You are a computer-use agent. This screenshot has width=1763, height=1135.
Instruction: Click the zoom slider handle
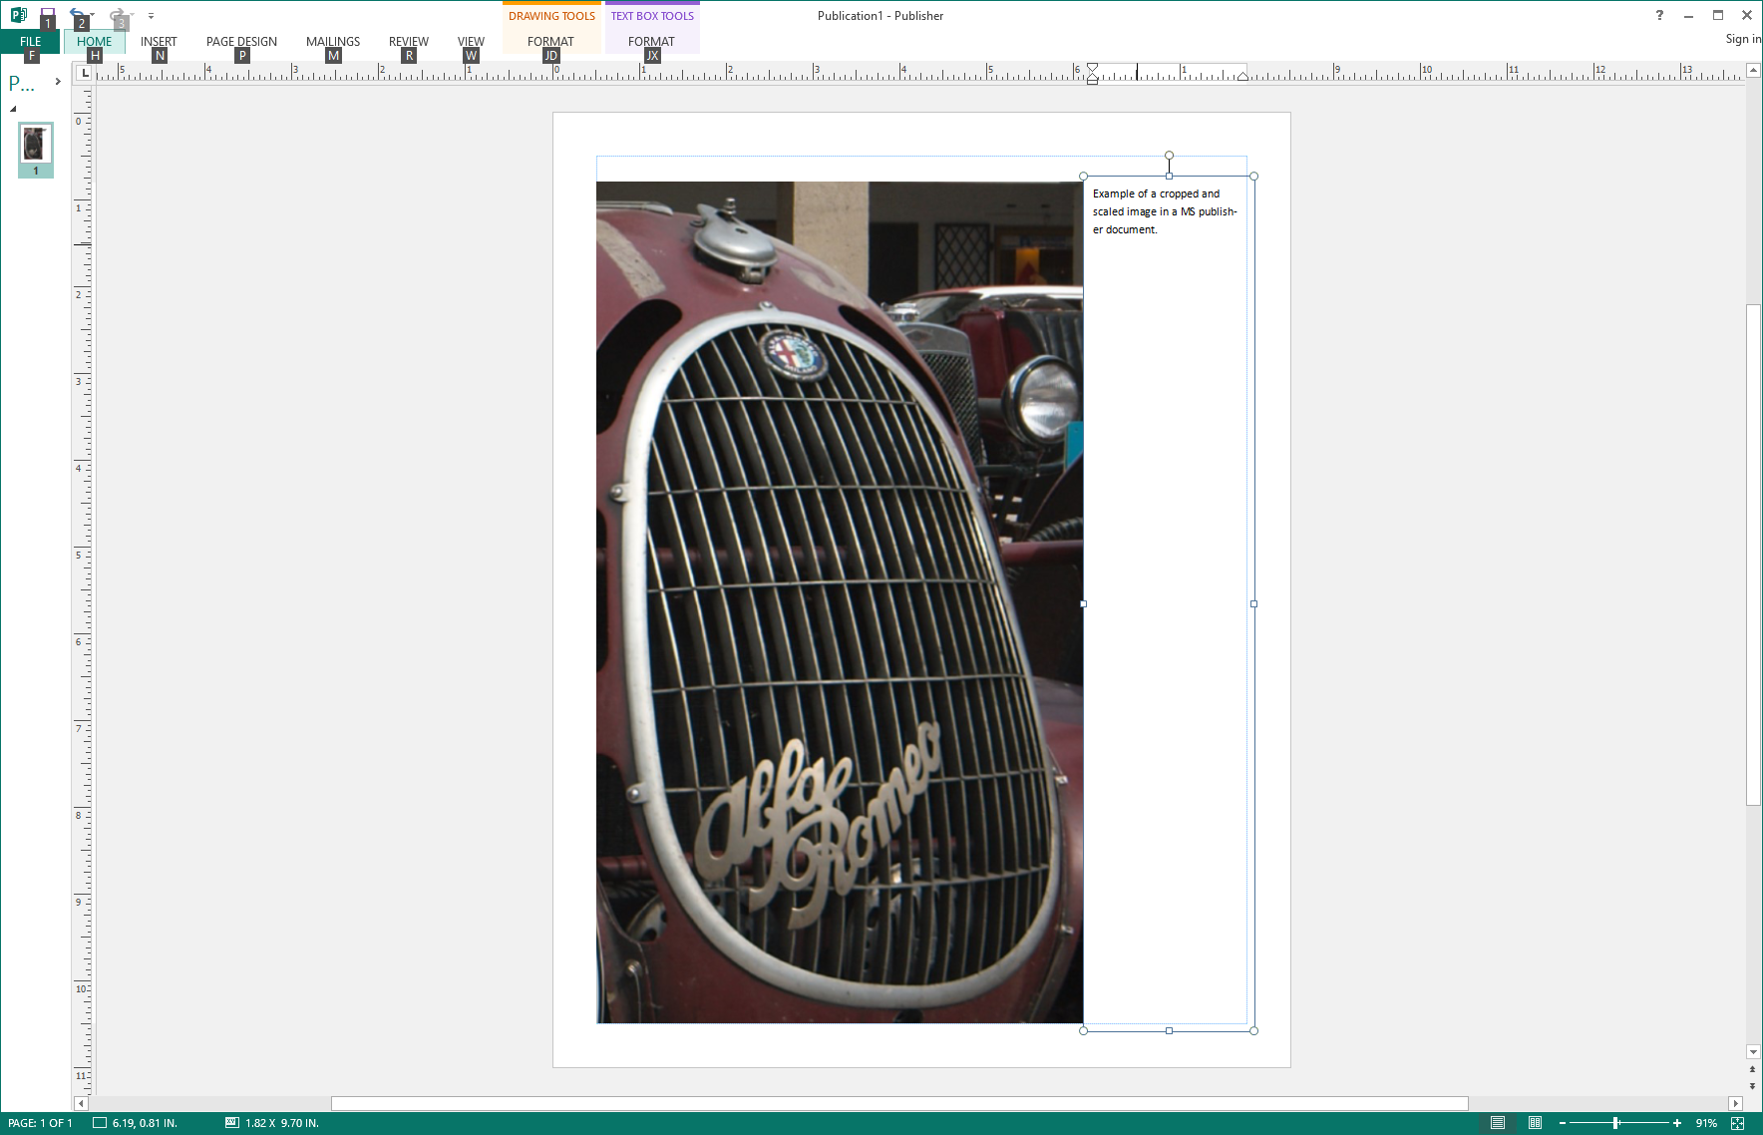(x=1615, y=1123)
